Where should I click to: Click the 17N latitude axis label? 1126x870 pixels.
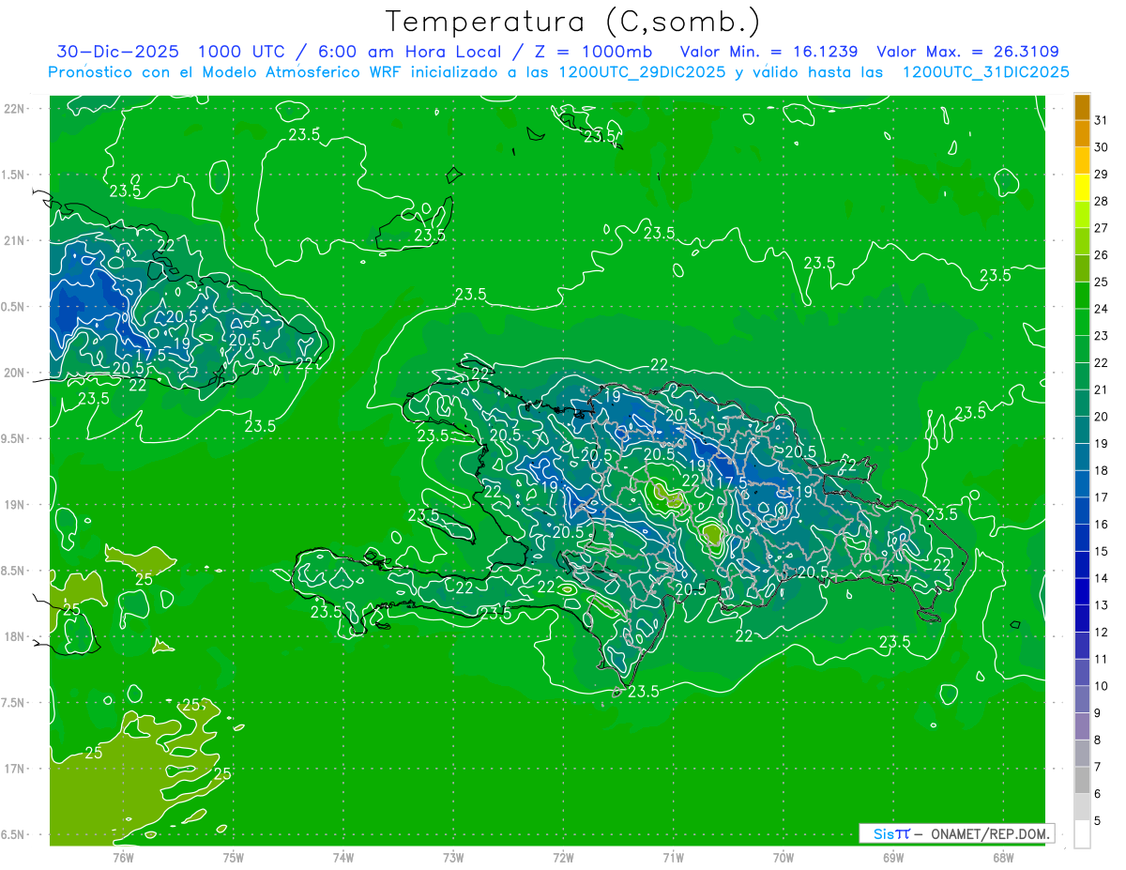pos(15,769)
